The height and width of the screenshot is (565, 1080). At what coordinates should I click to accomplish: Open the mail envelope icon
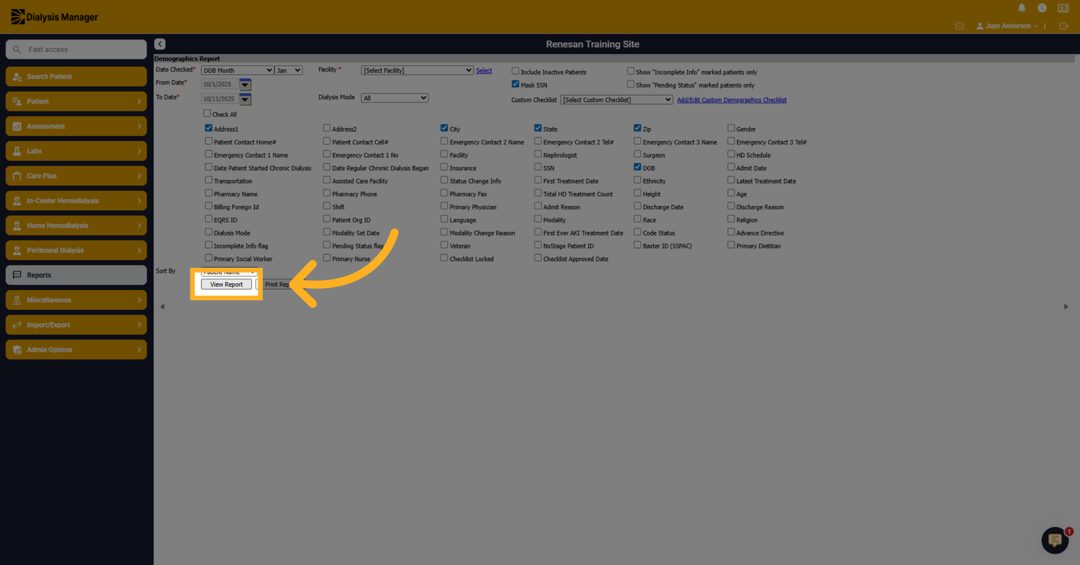point(959,26)
